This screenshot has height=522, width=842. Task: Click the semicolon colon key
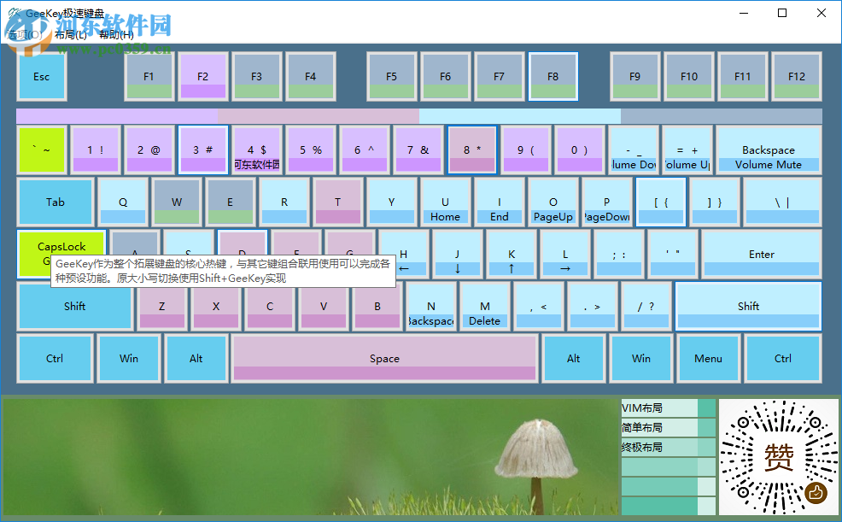pos(618,254)
